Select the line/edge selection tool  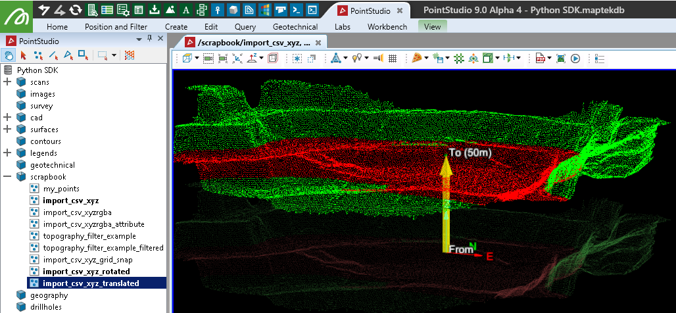click(53, 55)
